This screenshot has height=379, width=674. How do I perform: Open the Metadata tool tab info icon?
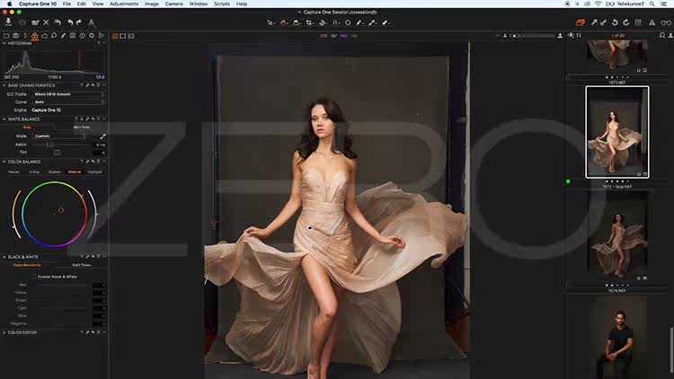[82, 36]
